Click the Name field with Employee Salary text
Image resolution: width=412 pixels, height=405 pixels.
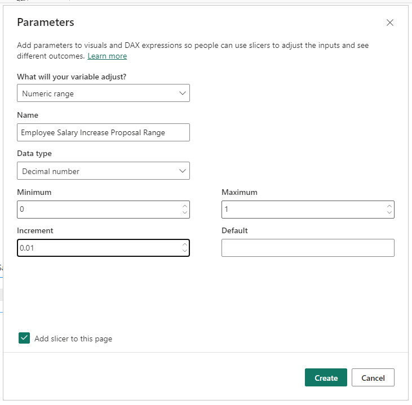(103, 132)
